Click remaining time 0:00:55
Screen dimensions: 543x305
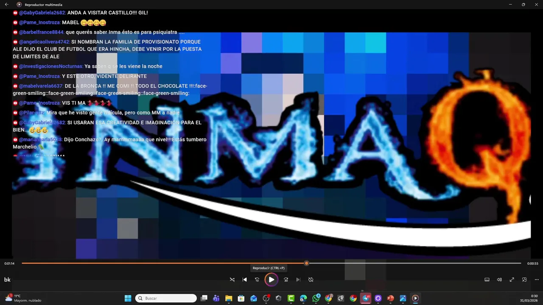click(533, 263)
